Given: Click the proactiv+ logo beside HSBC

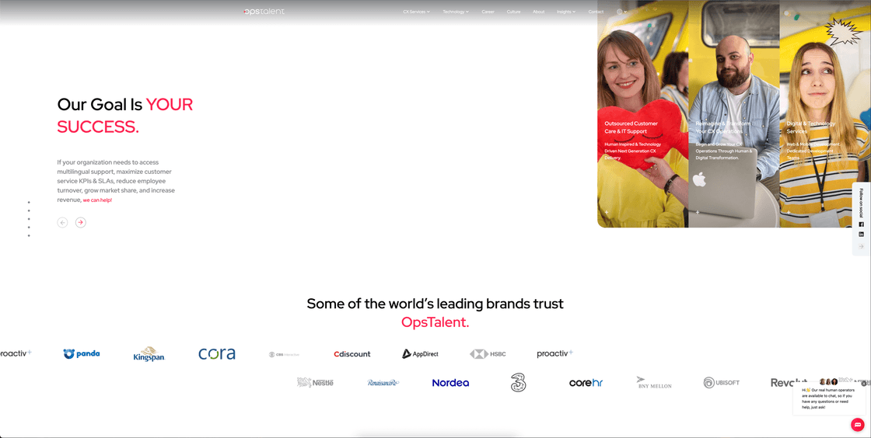Looking at the screenshot, I should click(555, 353).
